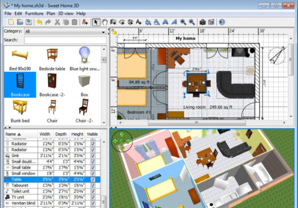
Task: Click the furniture catalog Search field
Action: 66,40
